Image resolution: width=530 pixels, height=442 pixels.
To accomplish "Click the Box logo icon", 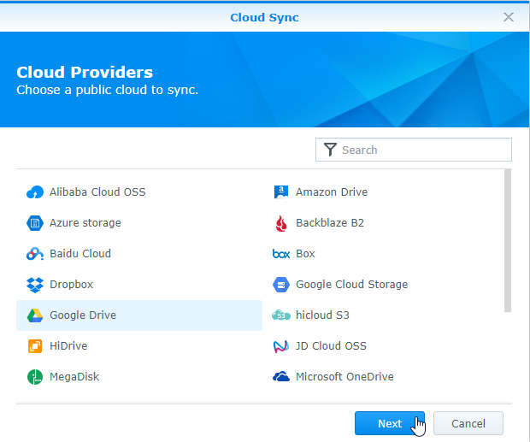I will point(281,254).
